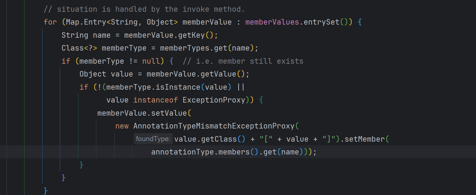Click the isInstance method call

pos(178,87)
